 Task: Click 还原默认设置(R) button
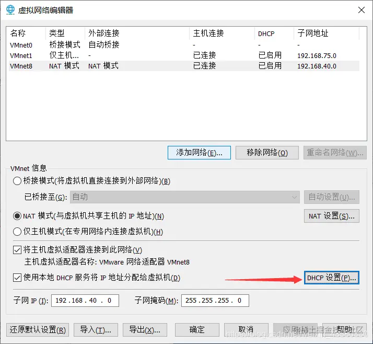tap(38, 330)
